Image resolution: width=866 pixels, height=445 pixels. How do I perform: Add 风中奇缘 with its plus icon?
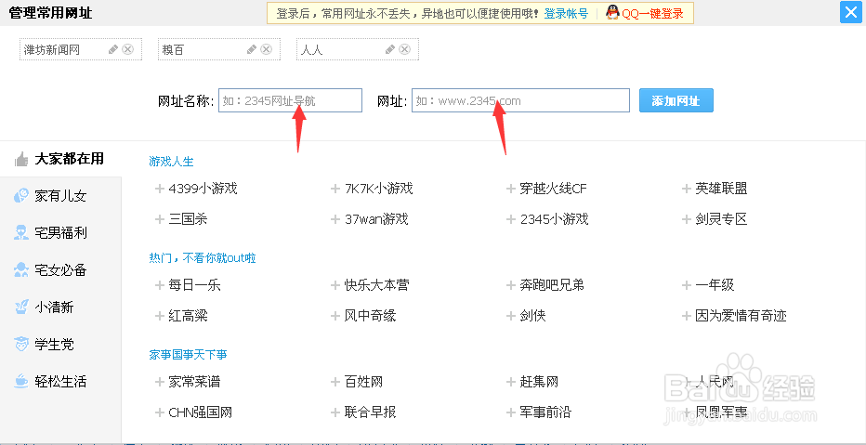coord(335,316)
